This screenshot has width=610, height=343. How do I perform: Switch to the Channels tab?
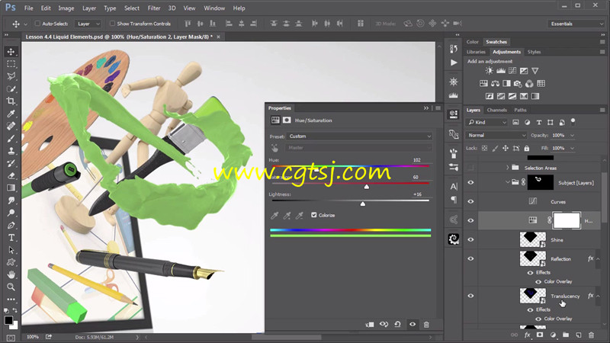[497, 110]
